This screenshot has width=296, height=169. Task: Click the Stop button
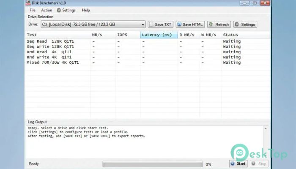click(x=259, y=164)
